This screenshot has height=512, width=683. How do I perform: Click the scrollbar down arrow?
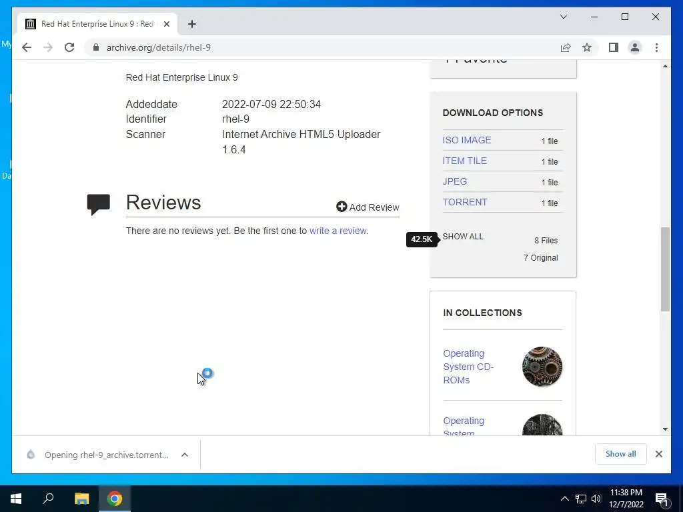(x=665, y=429)
